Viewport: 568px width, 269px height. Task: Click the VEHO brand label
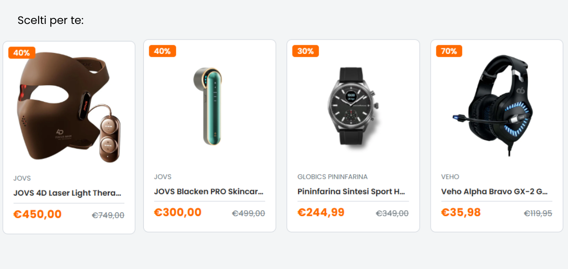[x=450, y=177]
